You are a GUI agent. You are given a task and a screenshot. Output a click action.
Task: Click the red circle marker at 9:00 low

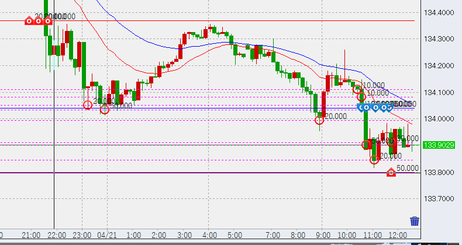point(319,121)
